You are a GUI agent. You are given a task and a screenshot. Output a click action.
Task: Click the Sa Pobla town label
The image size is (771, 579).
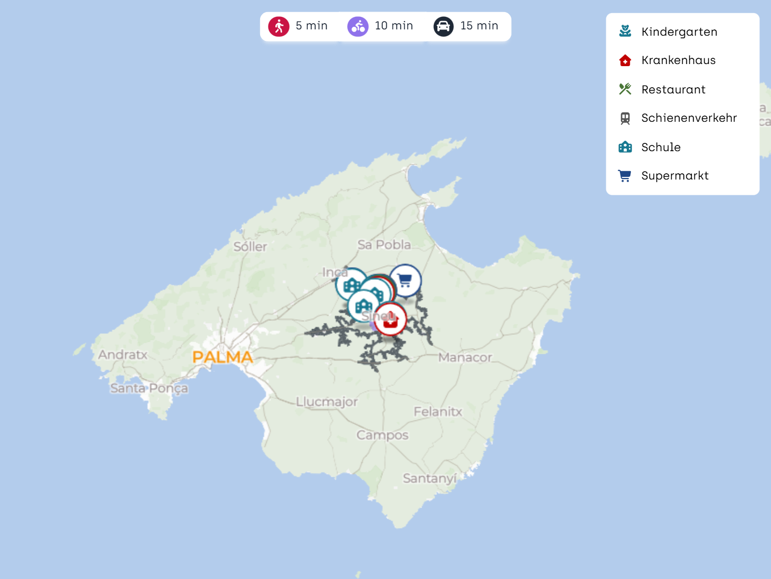(384, 245)
